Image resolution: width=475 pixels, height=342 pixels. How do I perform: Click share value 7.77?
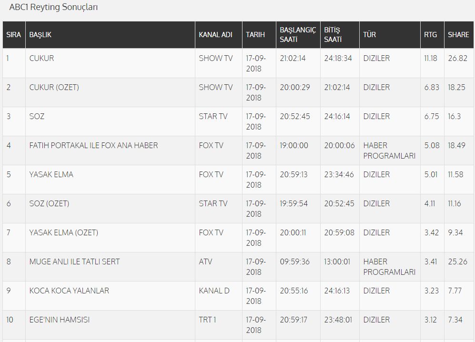455,291
